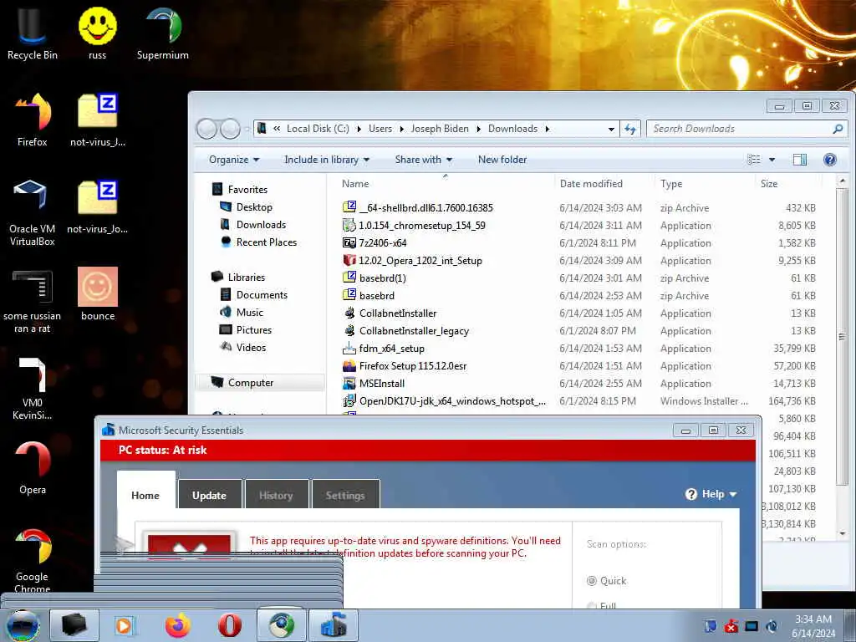Click the refresh button next to address bar
This screenshot has height=642, width=856.
(630, 129)
